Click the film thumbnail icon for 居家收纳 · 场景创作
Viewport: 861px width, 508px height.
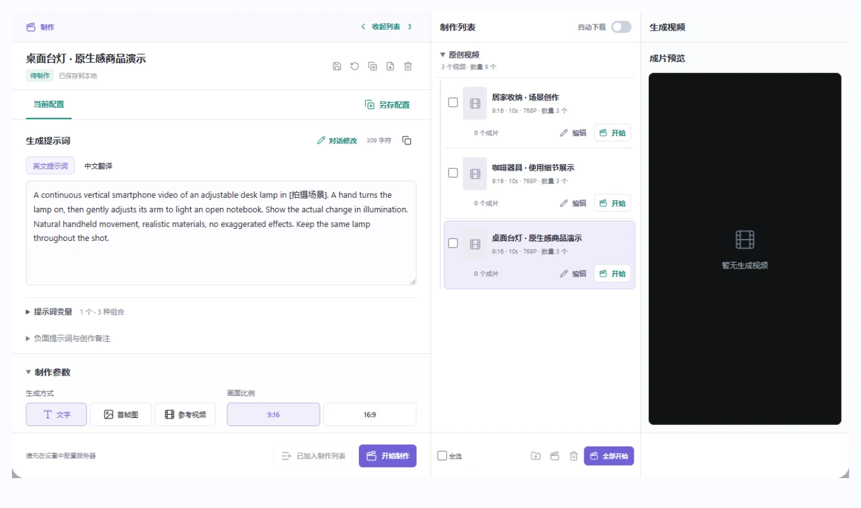pyautogui.click(x=475, y=103)
